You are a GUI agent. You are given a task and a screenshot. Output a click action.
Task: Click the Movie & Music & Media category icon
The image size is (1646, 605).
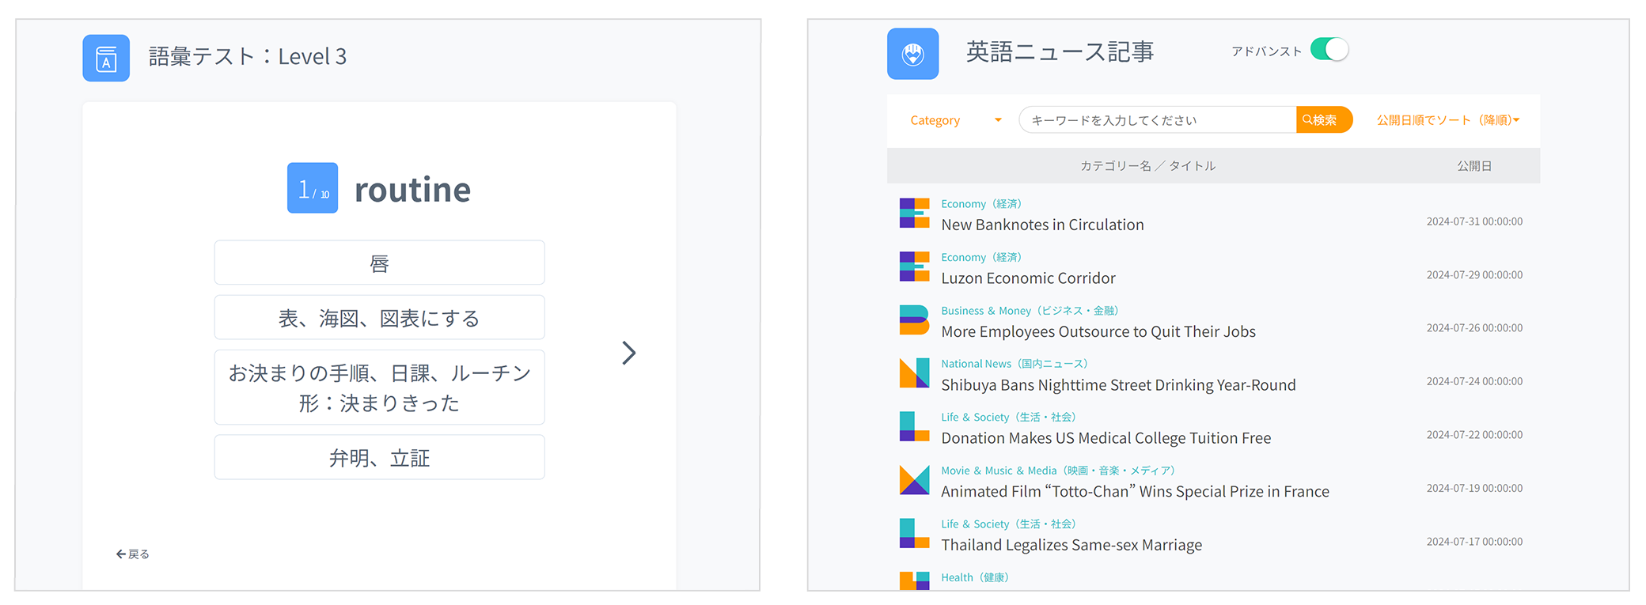[x=914, y=480]
